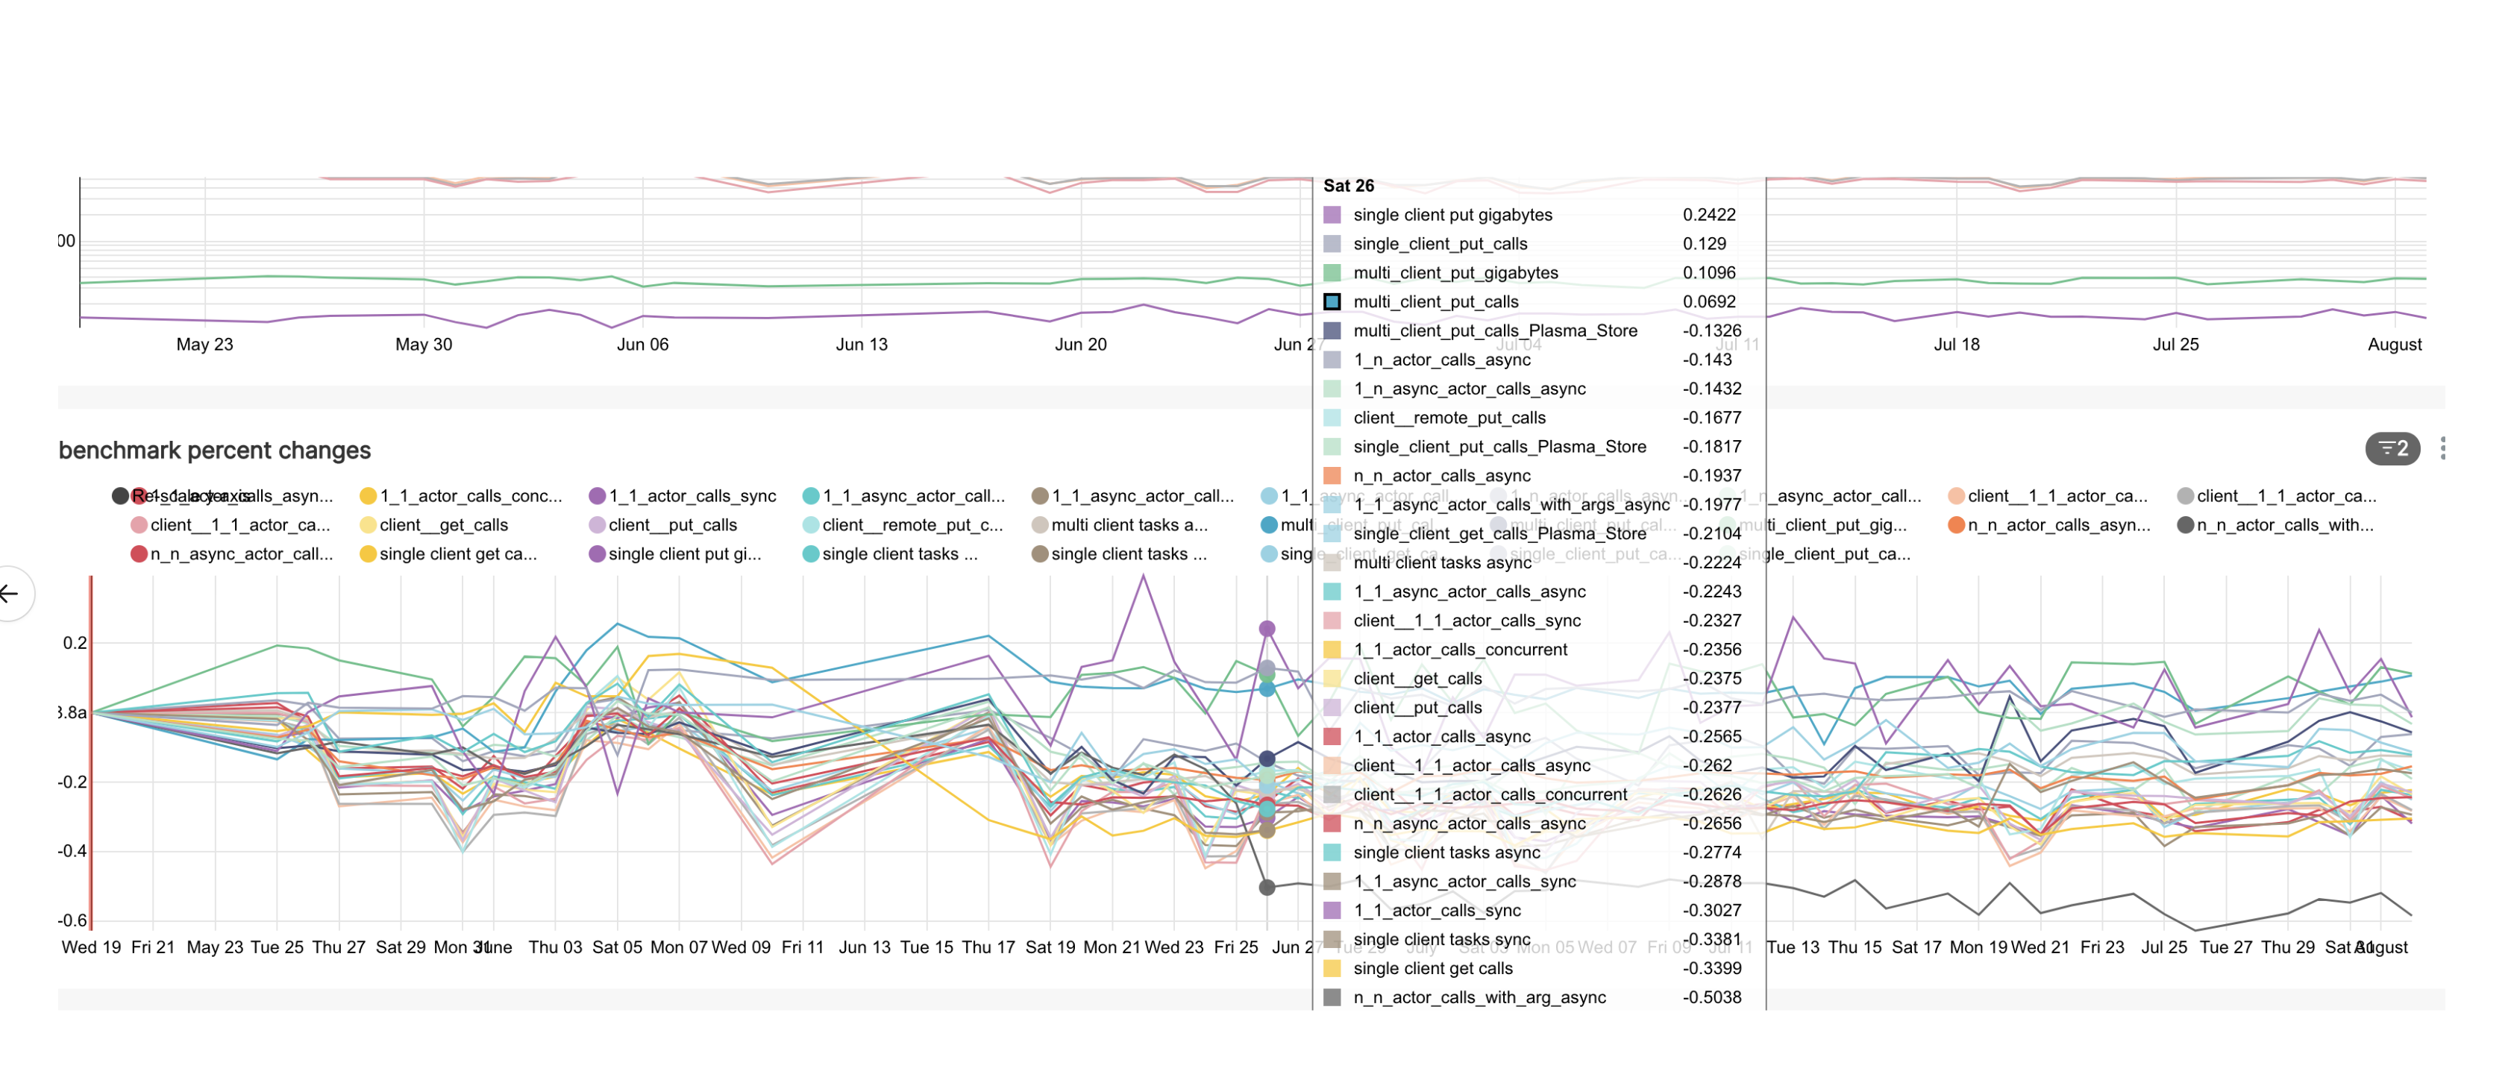Click the purple dot beside 1_1_actor_calls_sync
The width and height of the screenshot is (2505, 1086).
(x=596, y=496)
